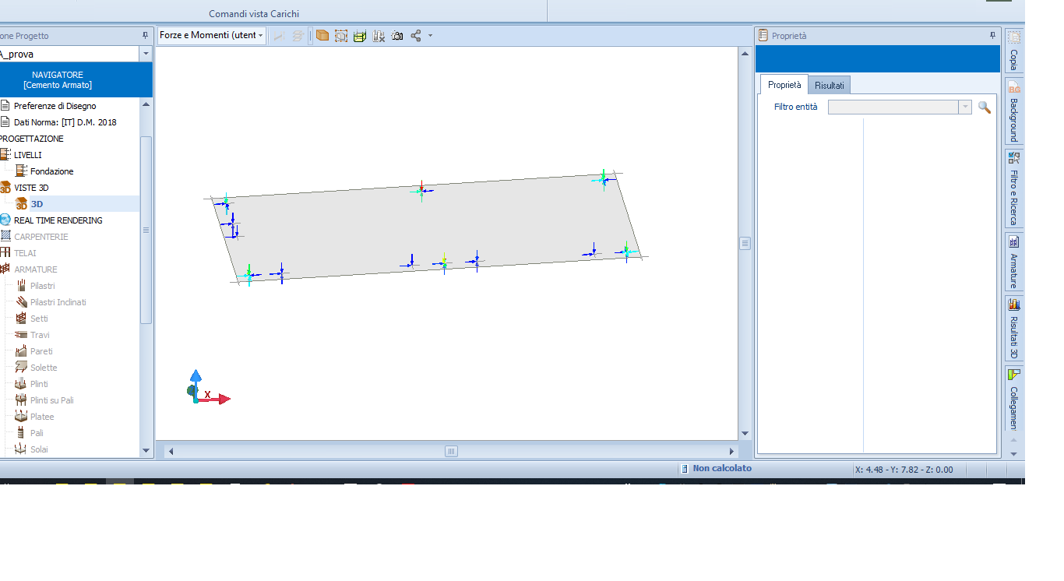The image size is (1064, 581).
Task: Click the solid brown cube view icon
Action: (x=322, y=36)
